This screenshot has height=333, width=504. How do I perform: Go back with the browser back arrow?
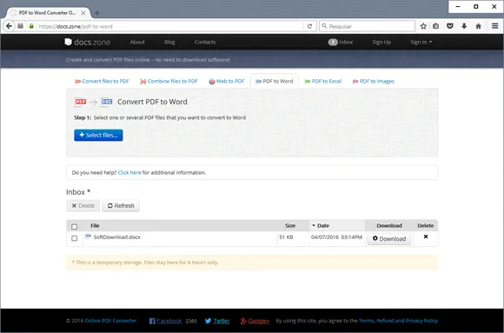pyautogui.click(x=9, y=26)
